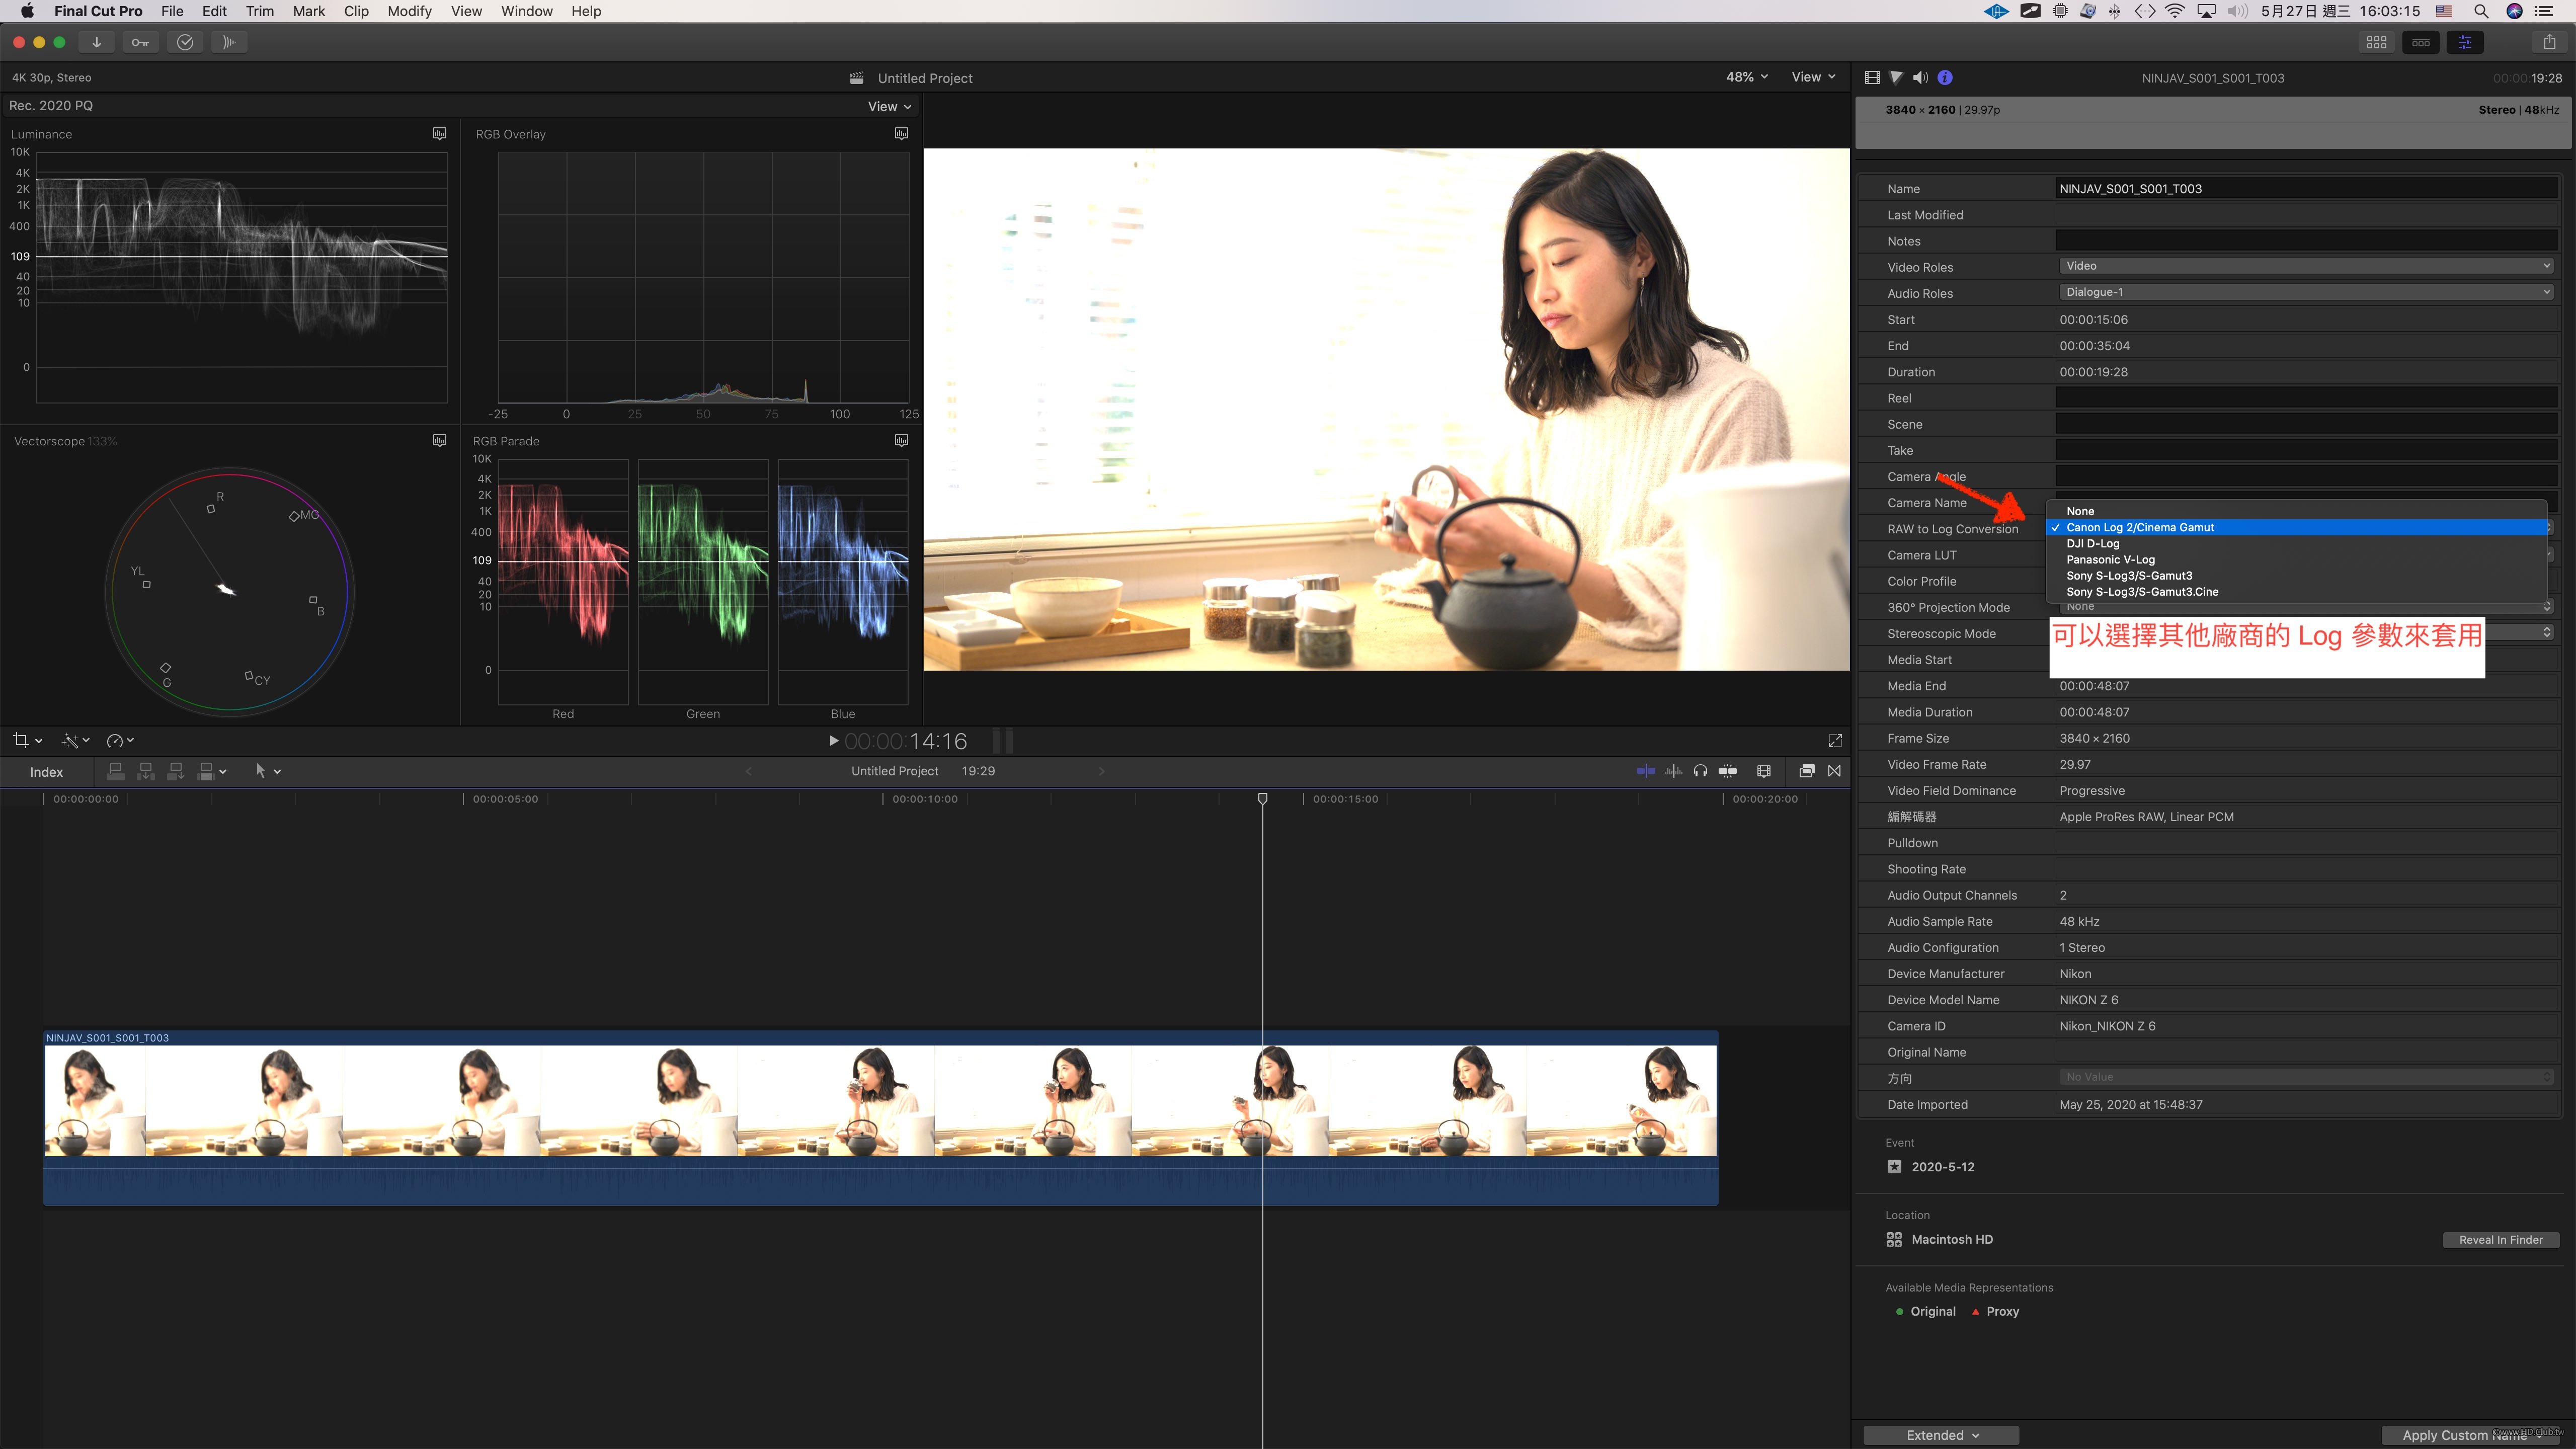The image size is (2576, 1449).
Task: Click the Share export icon
Action: [x=2549, y=42]
